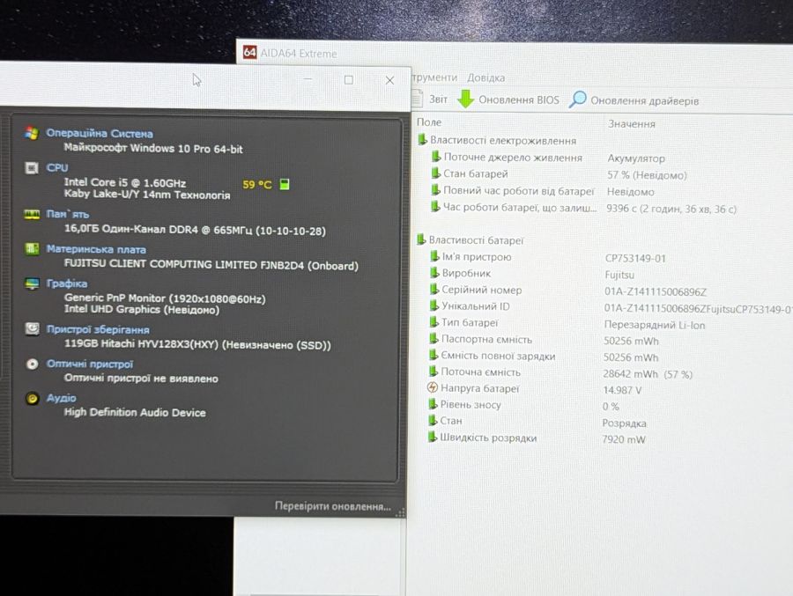Click the magnifier Оновлення драйверів icon
This screenshot has height=596, width=793.
(577, 99)
